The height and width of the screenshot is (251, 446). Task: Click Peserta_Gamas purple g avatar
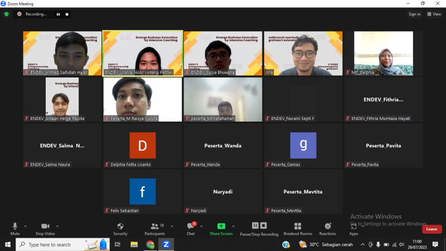303,146
